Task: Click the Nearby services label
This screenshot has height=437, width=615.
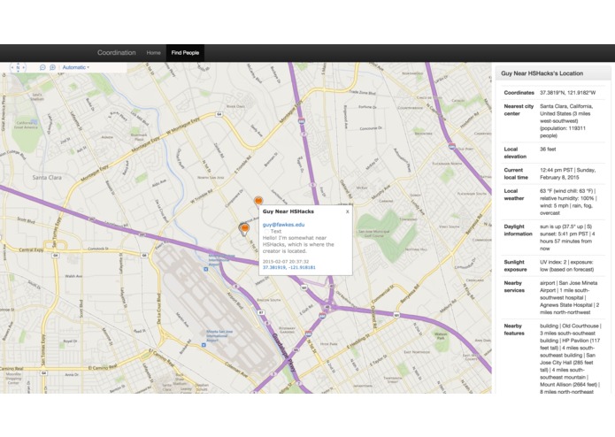Action: tap(514, 287)
